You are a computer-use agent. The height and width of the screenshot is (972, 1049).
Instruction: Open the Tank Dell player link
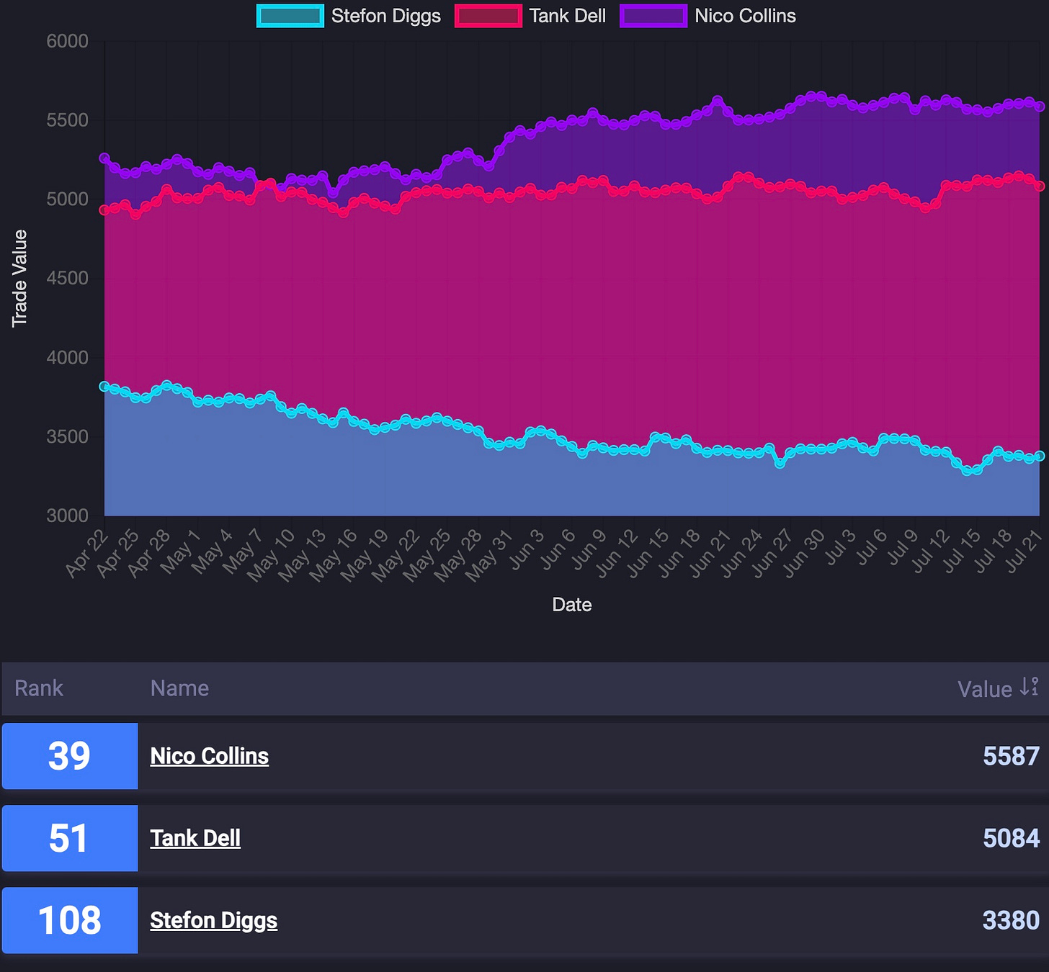click(195, 838)
